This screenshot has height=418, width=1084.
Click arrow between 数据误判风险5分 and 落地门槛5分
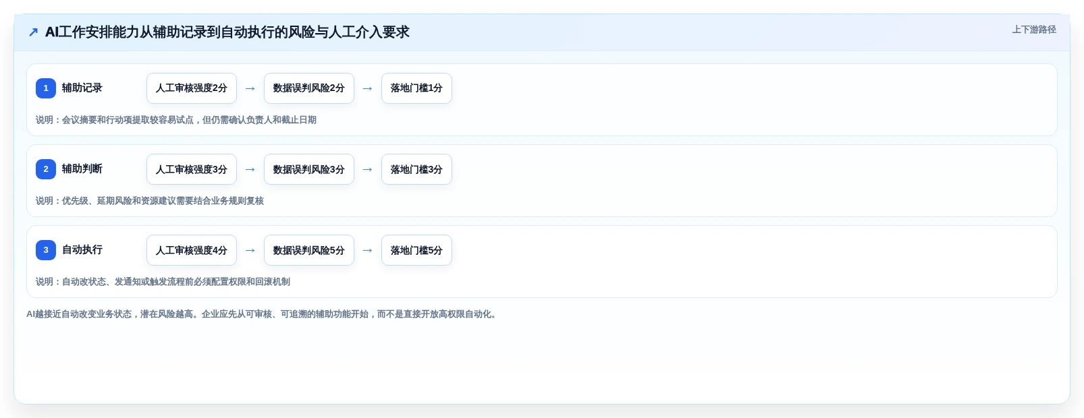tap(368, 250)
